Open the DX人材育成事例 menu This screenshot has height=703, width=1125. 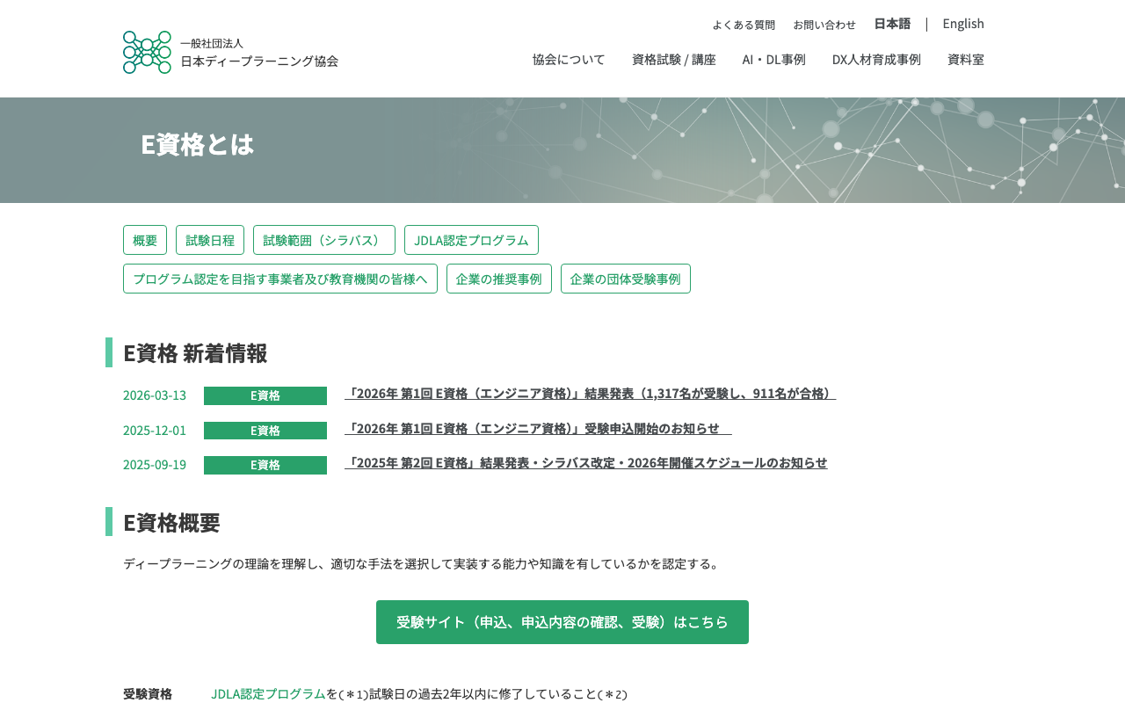[x=876, y=59]
